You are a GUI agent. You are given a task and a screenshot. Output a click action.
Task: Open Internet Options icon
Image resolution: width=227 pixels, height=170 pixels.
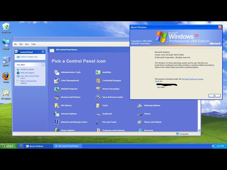[57, 114]
